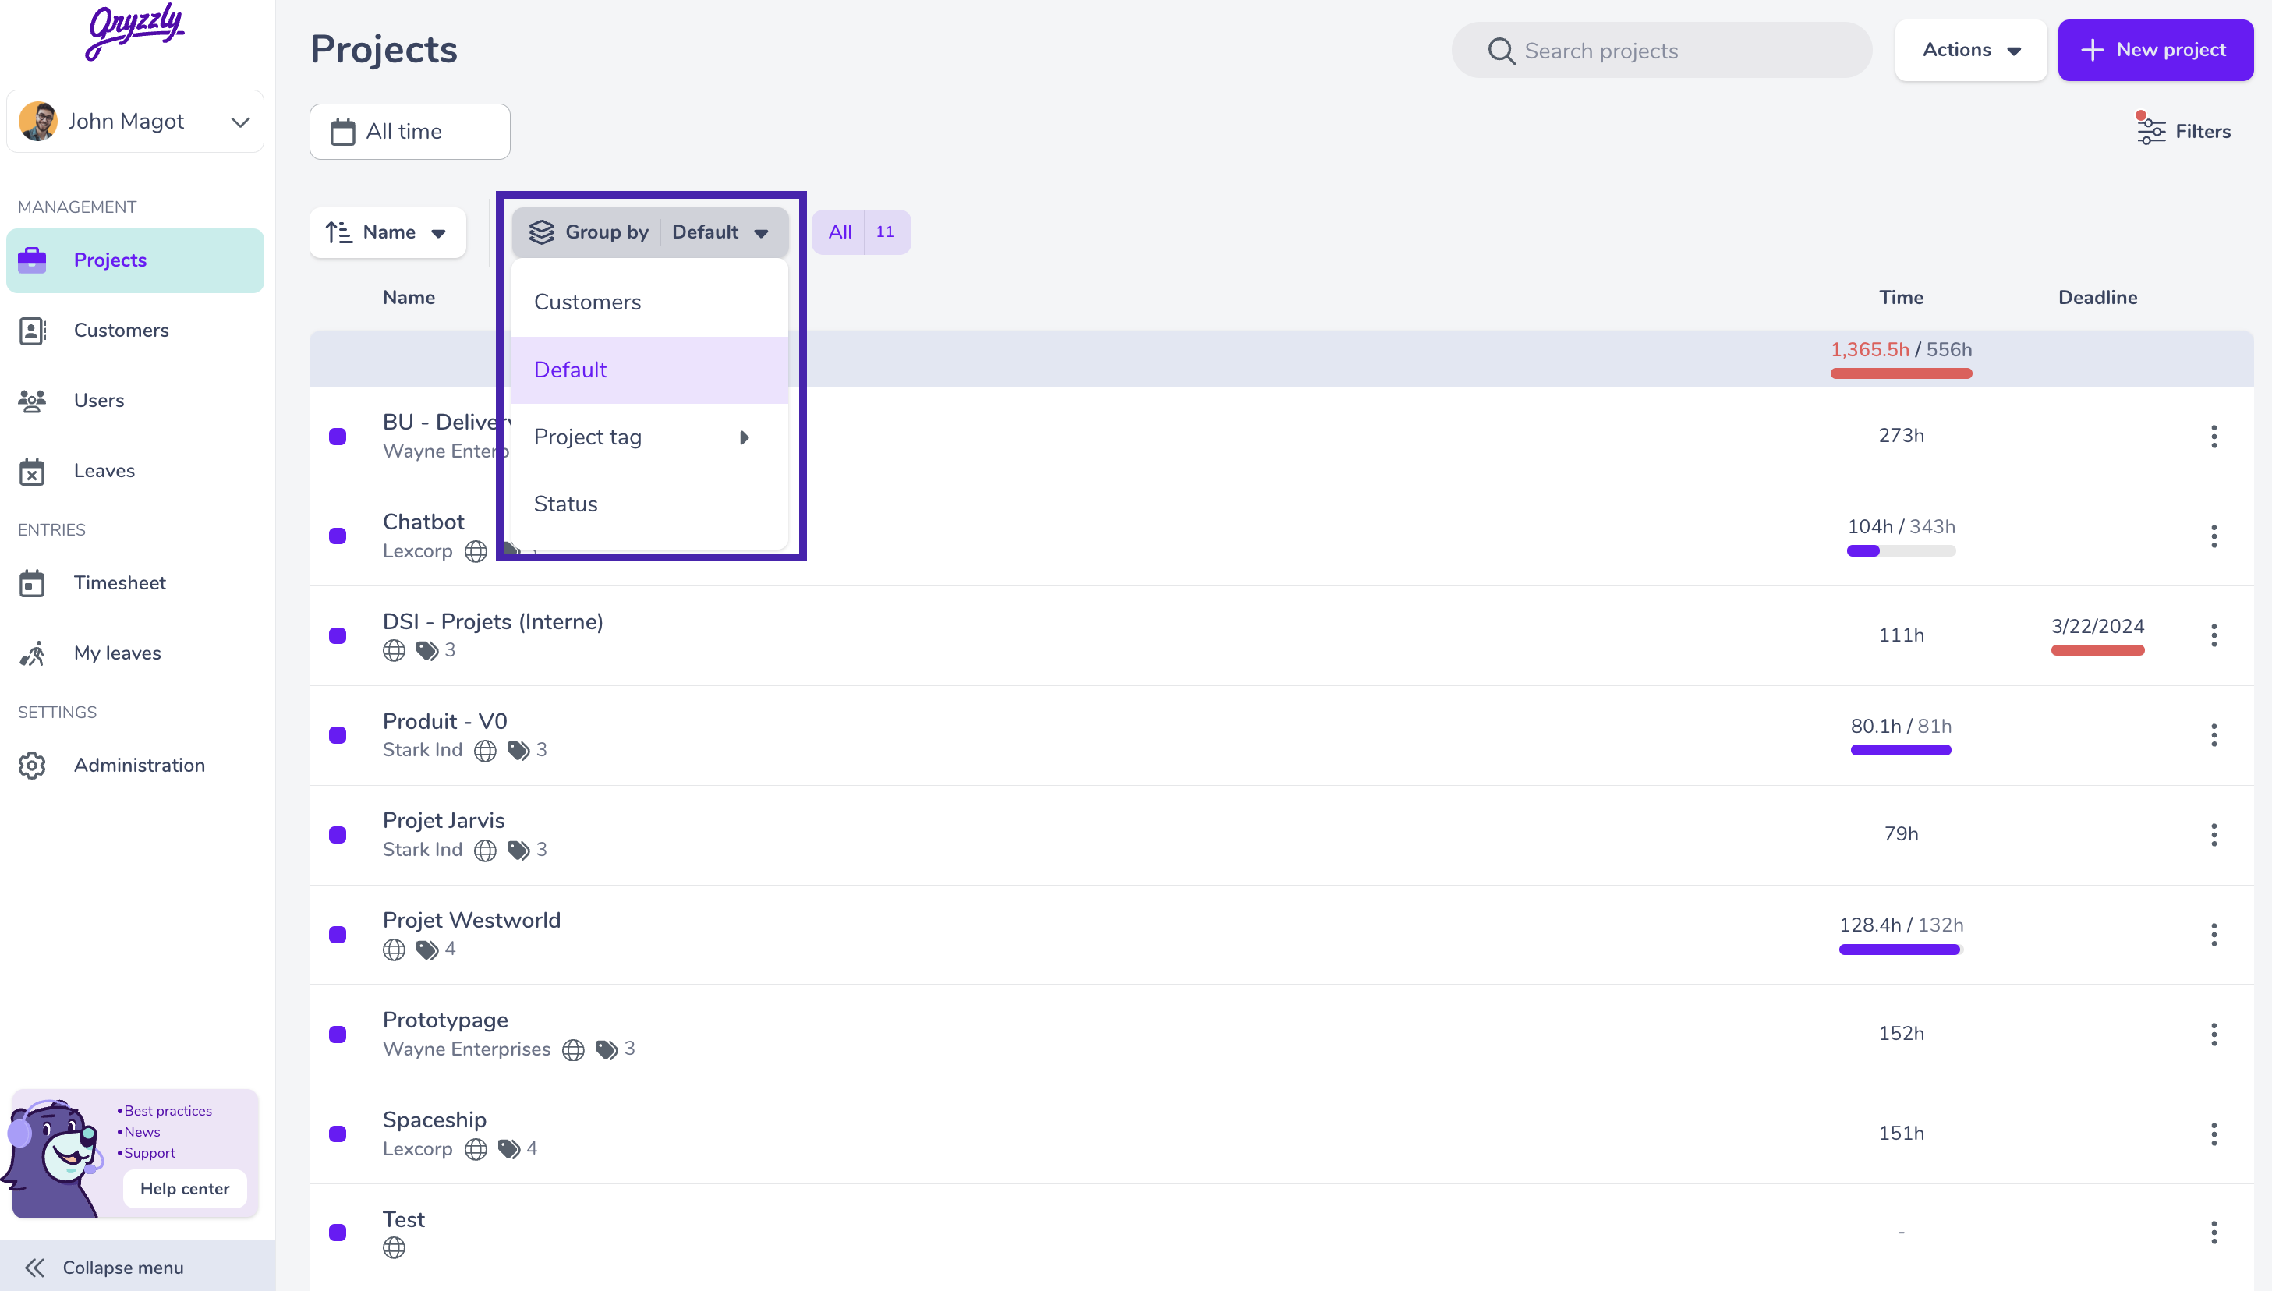Open the three-dot menu for Projet Jarvis
This screenshot has width=2272, height=1291.
click(x=2214, y=835)
